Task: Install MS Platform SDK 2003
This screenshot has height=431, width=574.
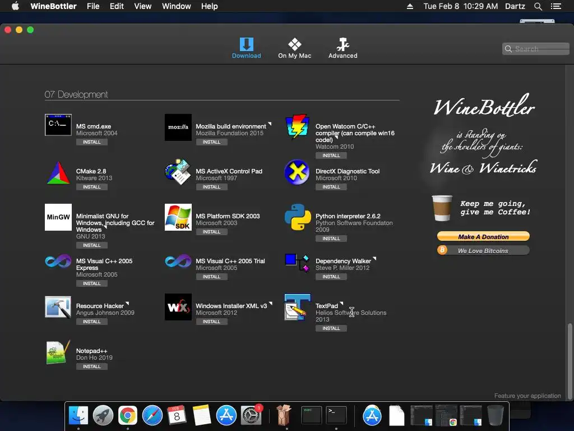Action: pyautogui.click(x=211, y=232)
